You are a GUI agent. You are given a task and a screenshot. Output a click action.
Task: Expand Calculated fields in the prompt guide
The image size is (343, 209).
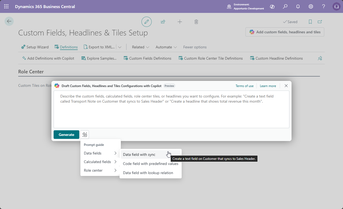pyautogui.click(x=100, y=162)
